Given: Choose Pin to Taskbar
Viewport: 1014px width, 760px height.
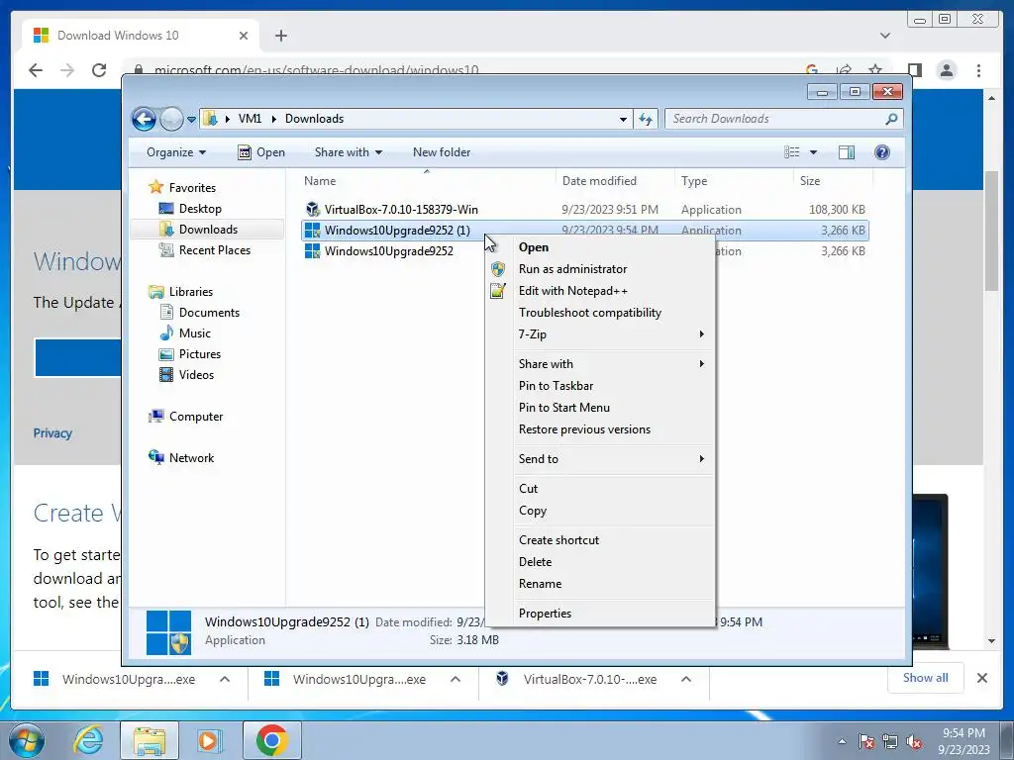Looking at the screenshot, I should pos(600,386).
